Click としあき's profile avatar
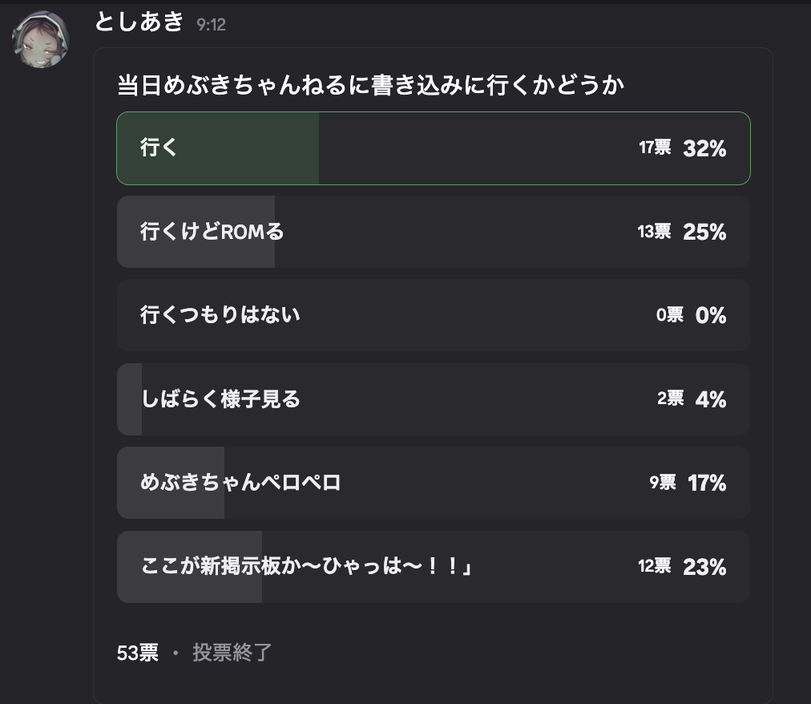 click(x=40, y=40)
